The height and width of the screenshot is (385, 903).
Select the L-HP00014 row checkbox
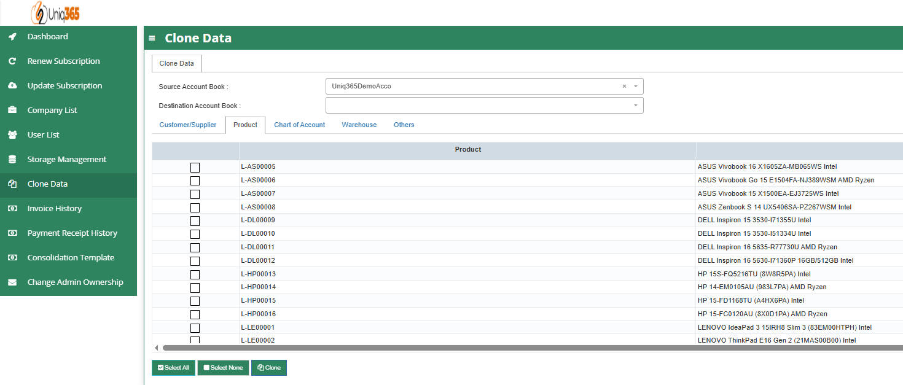point(195,287)
